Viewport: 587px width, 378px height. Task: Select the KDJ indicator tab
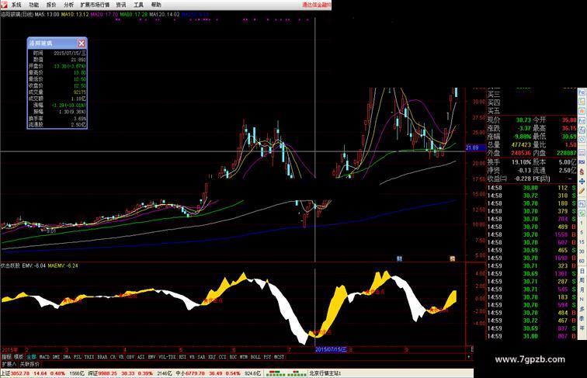212,357
